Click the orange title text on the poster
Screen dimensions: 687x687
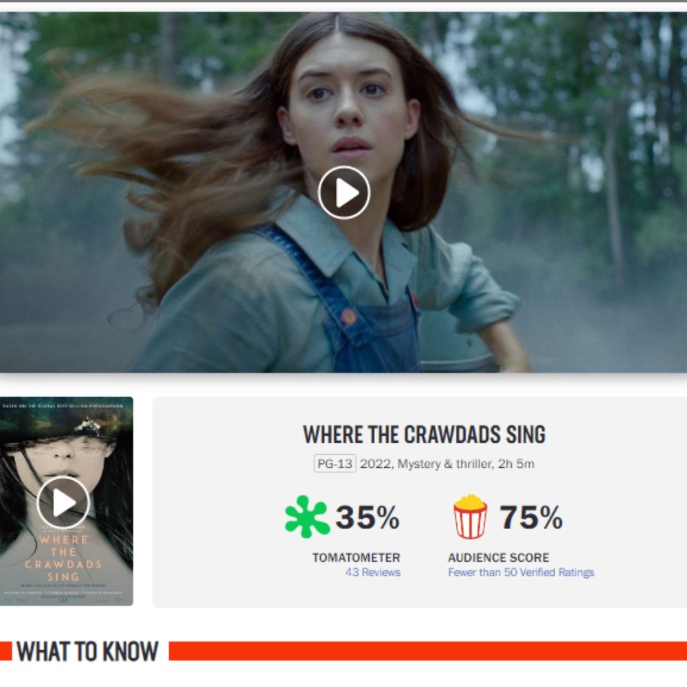(x=63, y=558)
